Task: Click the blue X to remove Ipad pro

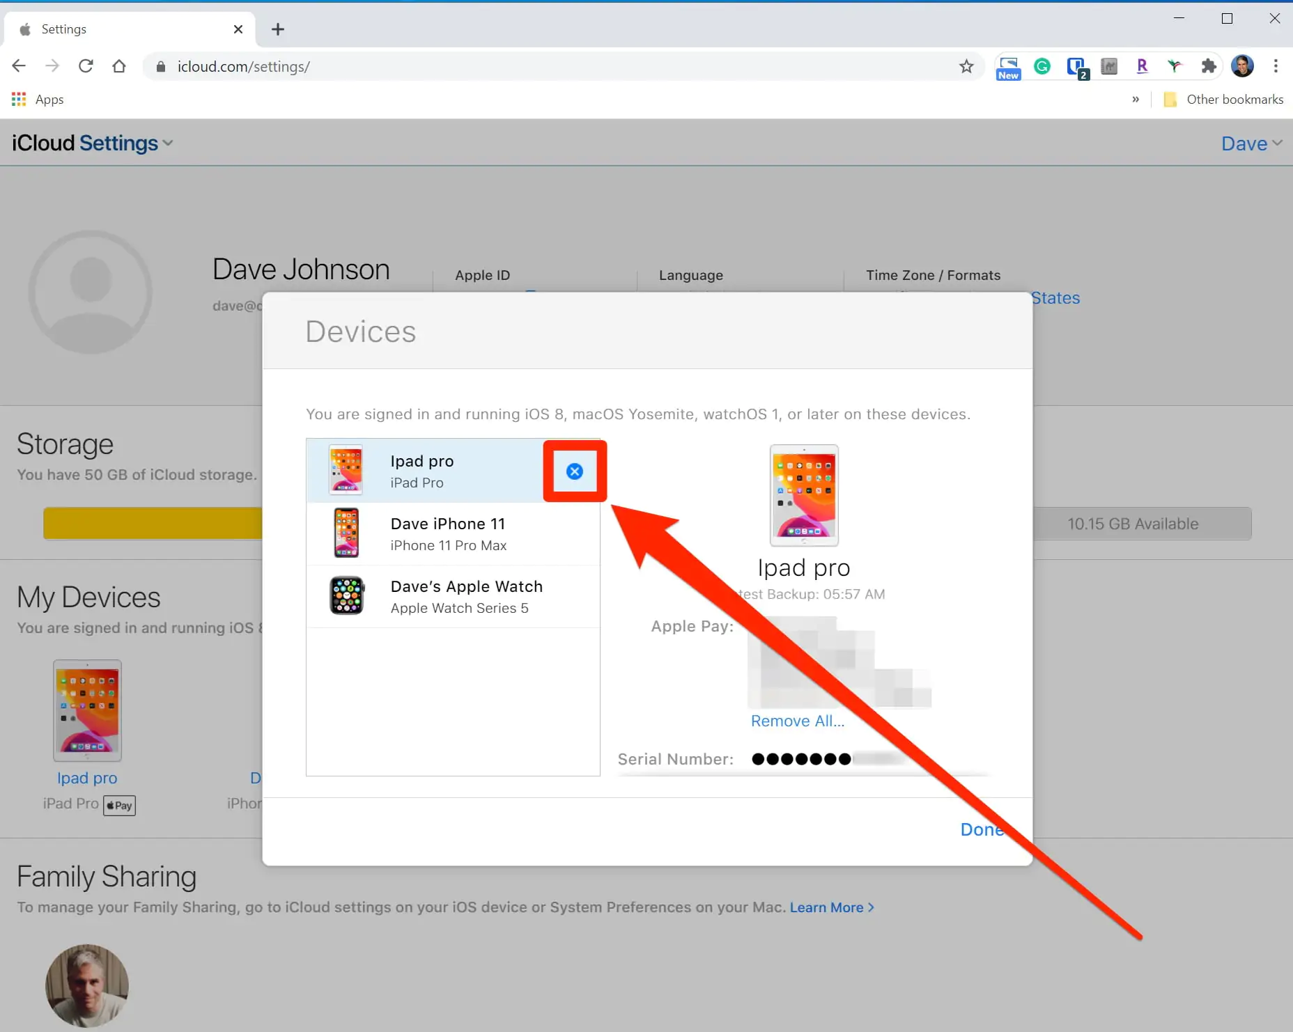Action: point(574,471)
